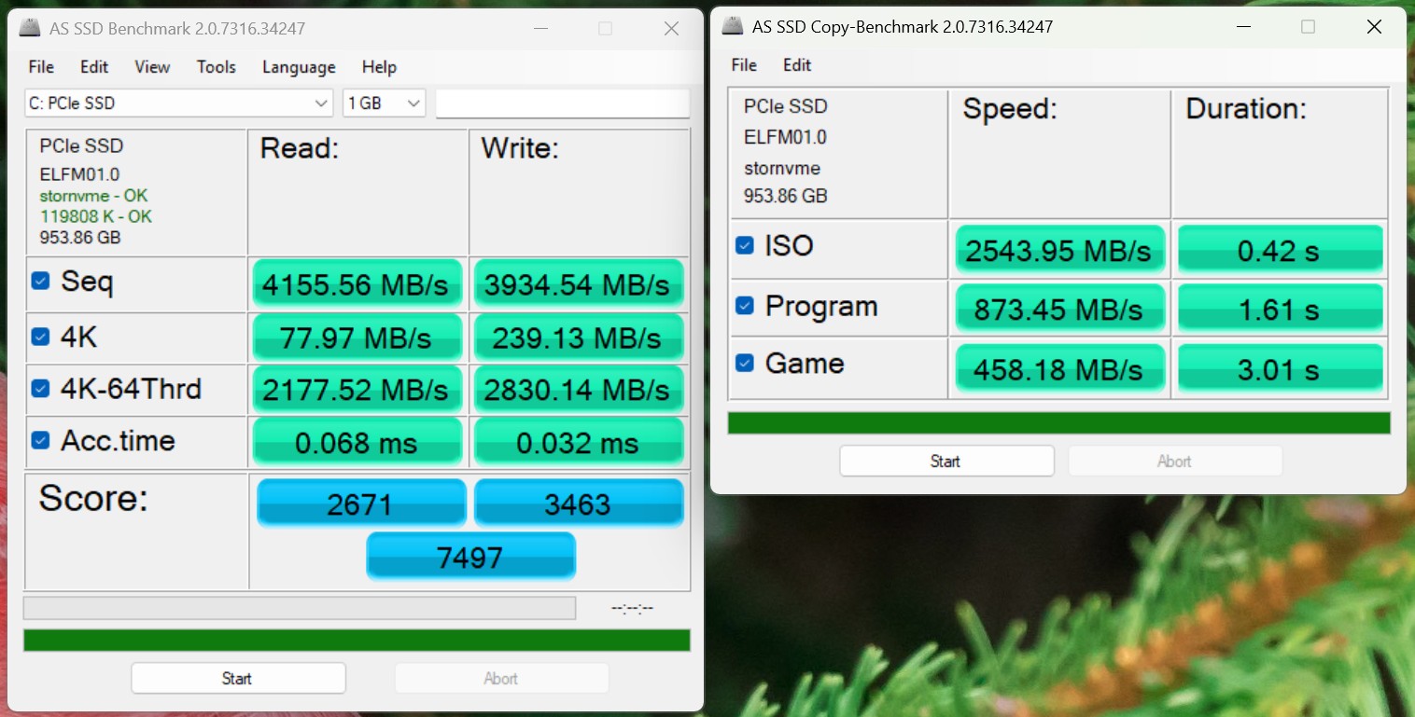Click the Program speed 873.45 MB/s
1415x717 pixels.
1060,308
